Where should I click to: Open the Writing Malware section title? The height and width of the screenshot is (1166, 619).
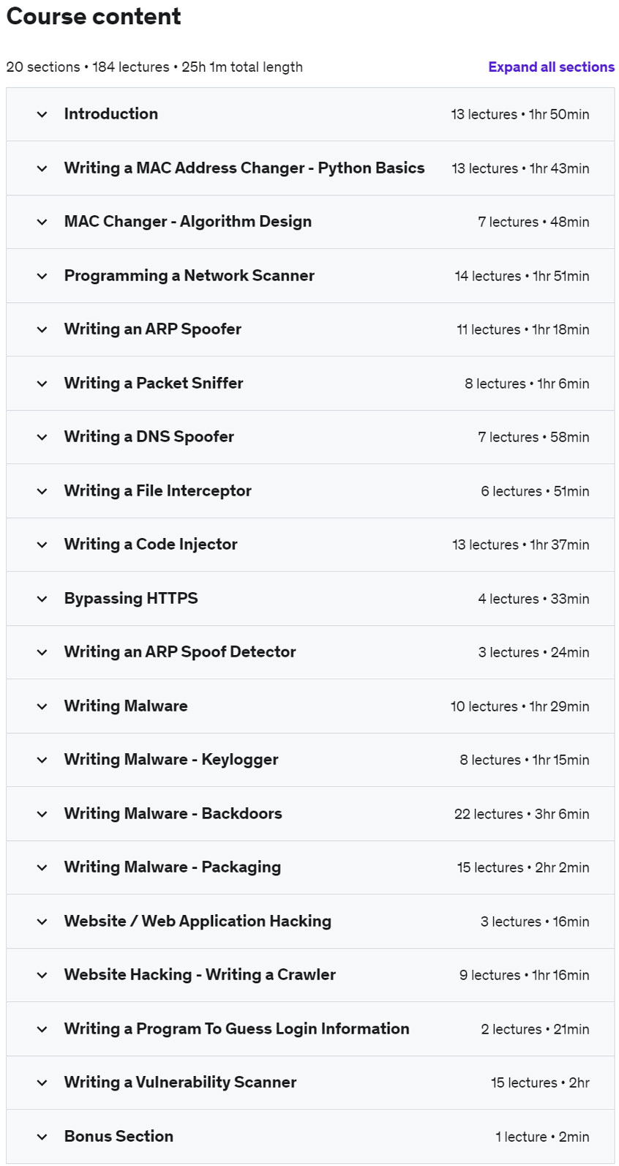click(126, 706)
